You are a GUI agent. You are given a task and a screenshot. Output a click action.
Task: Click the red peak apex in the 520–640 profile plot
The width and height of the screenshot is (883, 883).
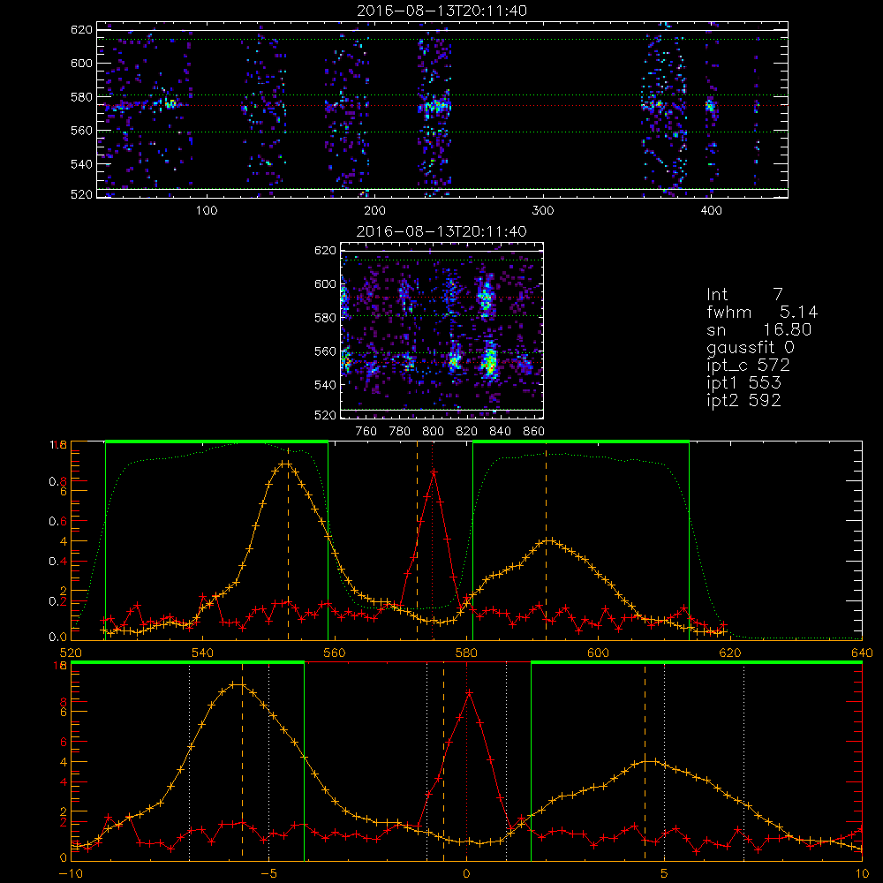(434, 472)
